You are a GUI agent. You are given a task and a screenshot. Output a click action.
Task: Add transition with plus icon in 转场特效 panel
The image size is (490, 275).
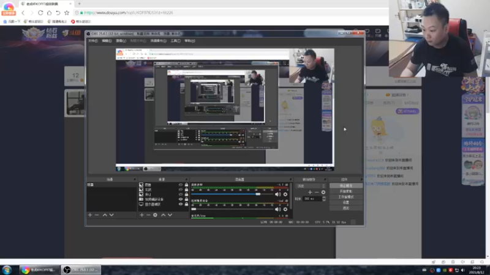(x=310, y=192)
